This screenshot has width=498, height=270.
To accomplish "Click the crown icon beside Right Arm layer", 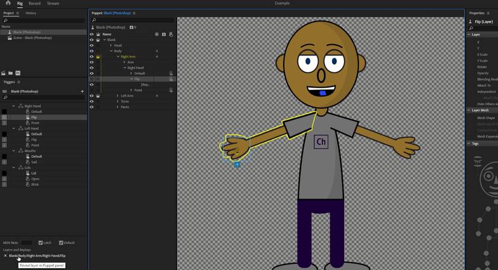I will [x=98, y=57].
